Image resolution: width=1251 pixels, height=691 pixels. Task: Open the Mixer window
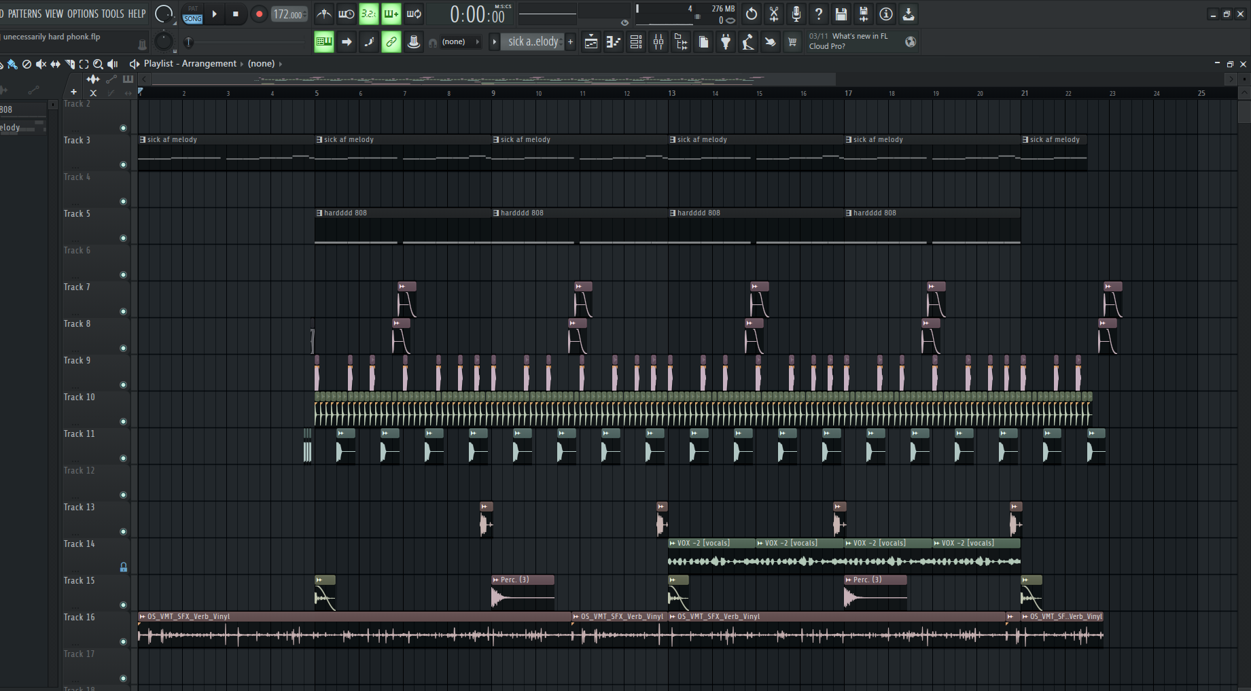658,42
